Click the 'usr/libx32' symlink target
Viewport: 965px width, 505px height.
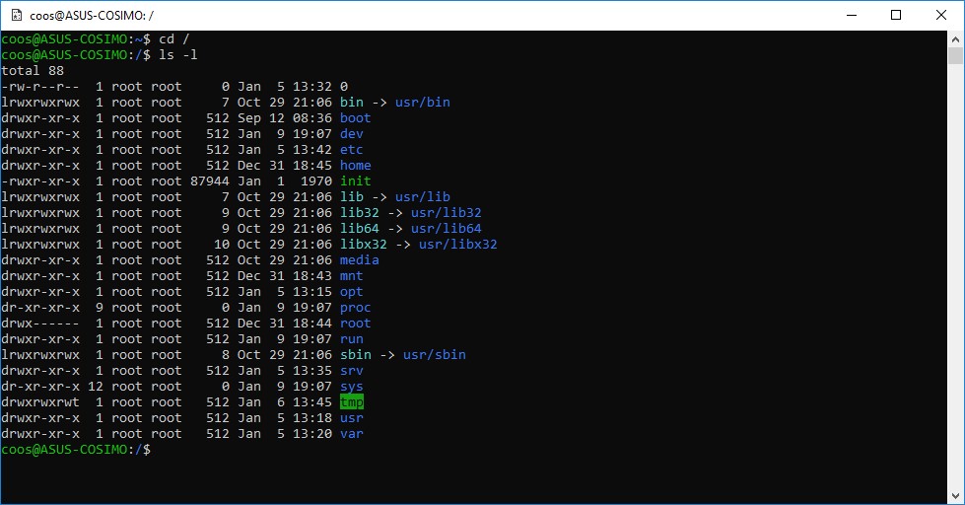(x=458, y=245)
